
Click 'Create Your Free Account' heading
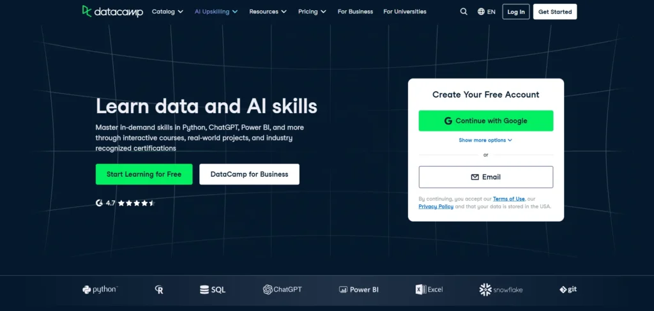(x=485, y=95)
